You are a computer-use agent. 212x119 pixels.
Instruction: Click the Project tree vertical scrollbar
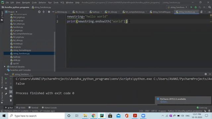55,51
